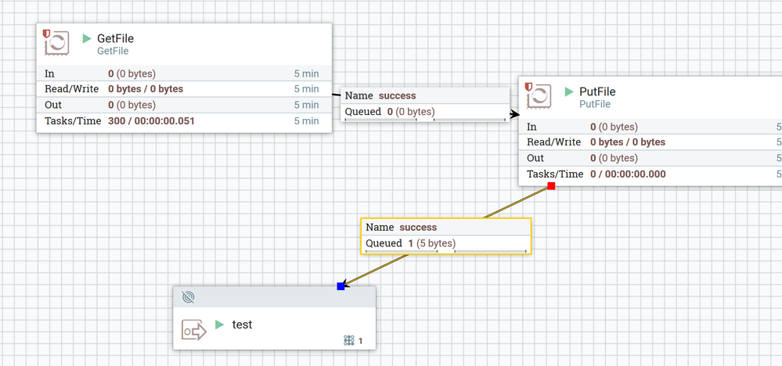
Task: Click the GetFile processor name title
Action: (115, 38)
